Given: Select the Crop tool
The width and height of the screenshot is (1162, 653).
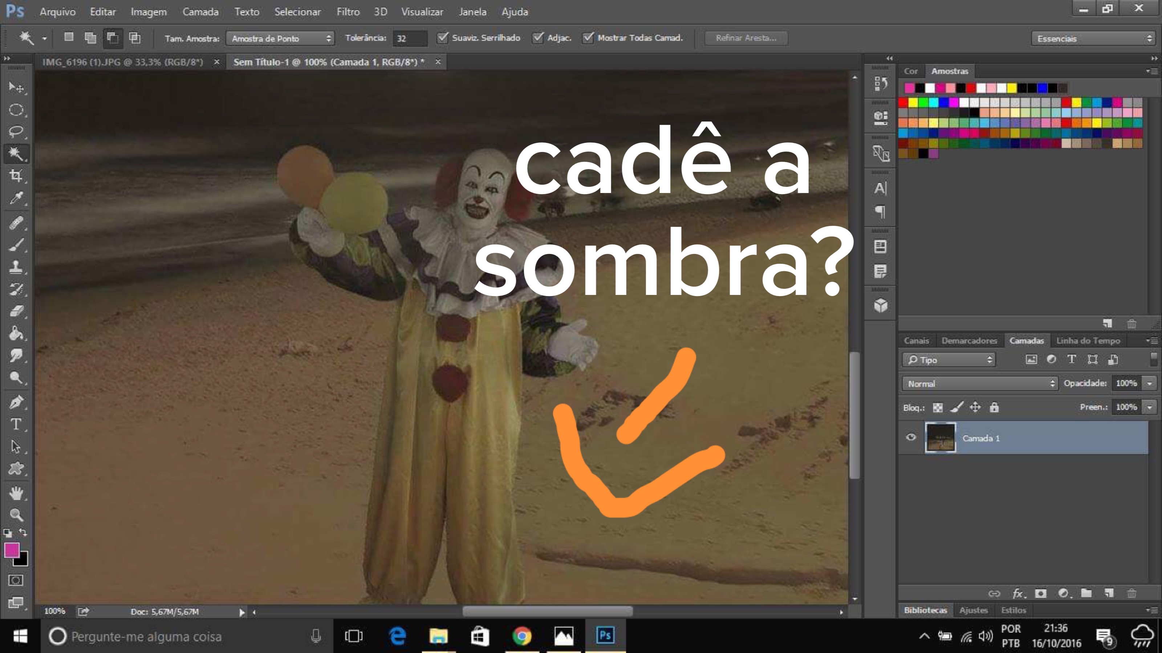Looking at the screenshot, I should coord(16,176).
